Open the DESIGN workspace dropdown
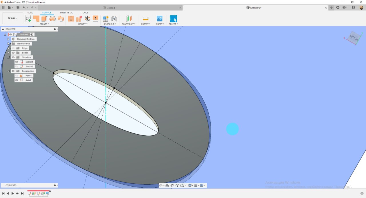Viewport: 366px width, 198px height. [x=13, y=18]
